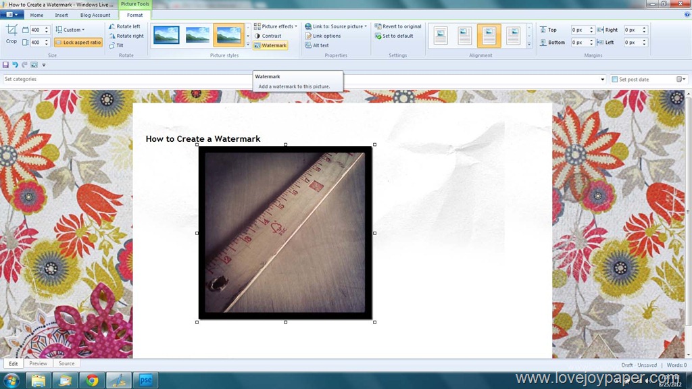Click the Watermark button
Viewport: 692px width, 389px height.
pyautogui.click(x=270, y=45)
